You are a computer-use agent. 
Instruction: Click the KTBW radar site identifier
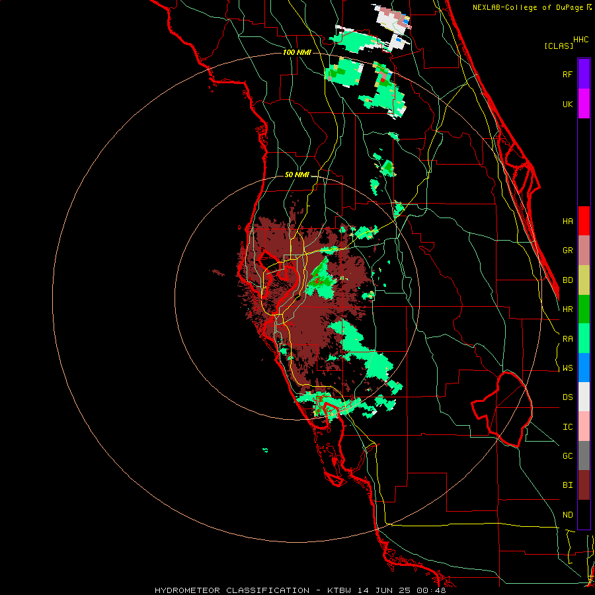(x=339, y=590)
